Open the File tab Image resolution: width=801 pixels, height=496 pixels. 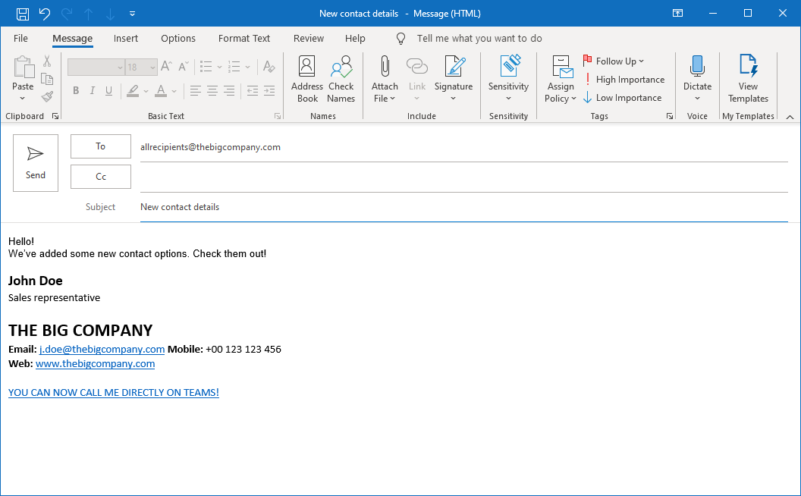[21, 39]
